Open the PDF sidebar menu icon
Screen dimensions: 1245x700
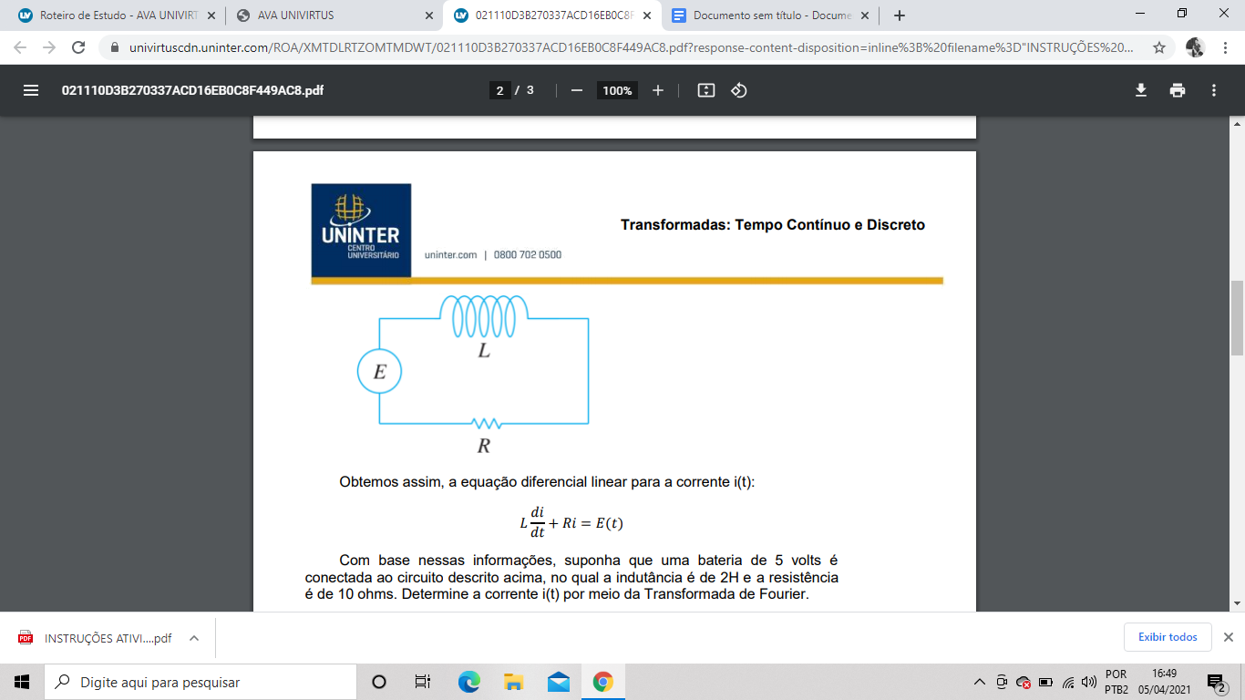(31, 90)
